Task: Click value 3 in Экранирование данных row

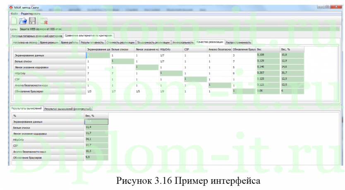Action: coord(243,55)
